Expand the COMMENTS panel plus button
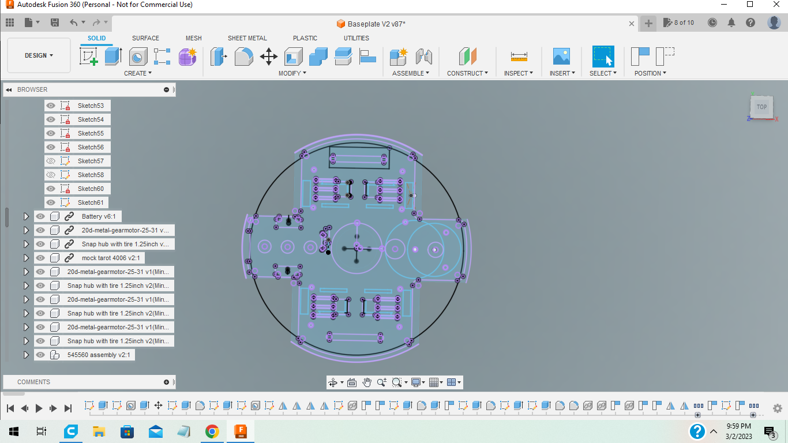 [167, 382]
